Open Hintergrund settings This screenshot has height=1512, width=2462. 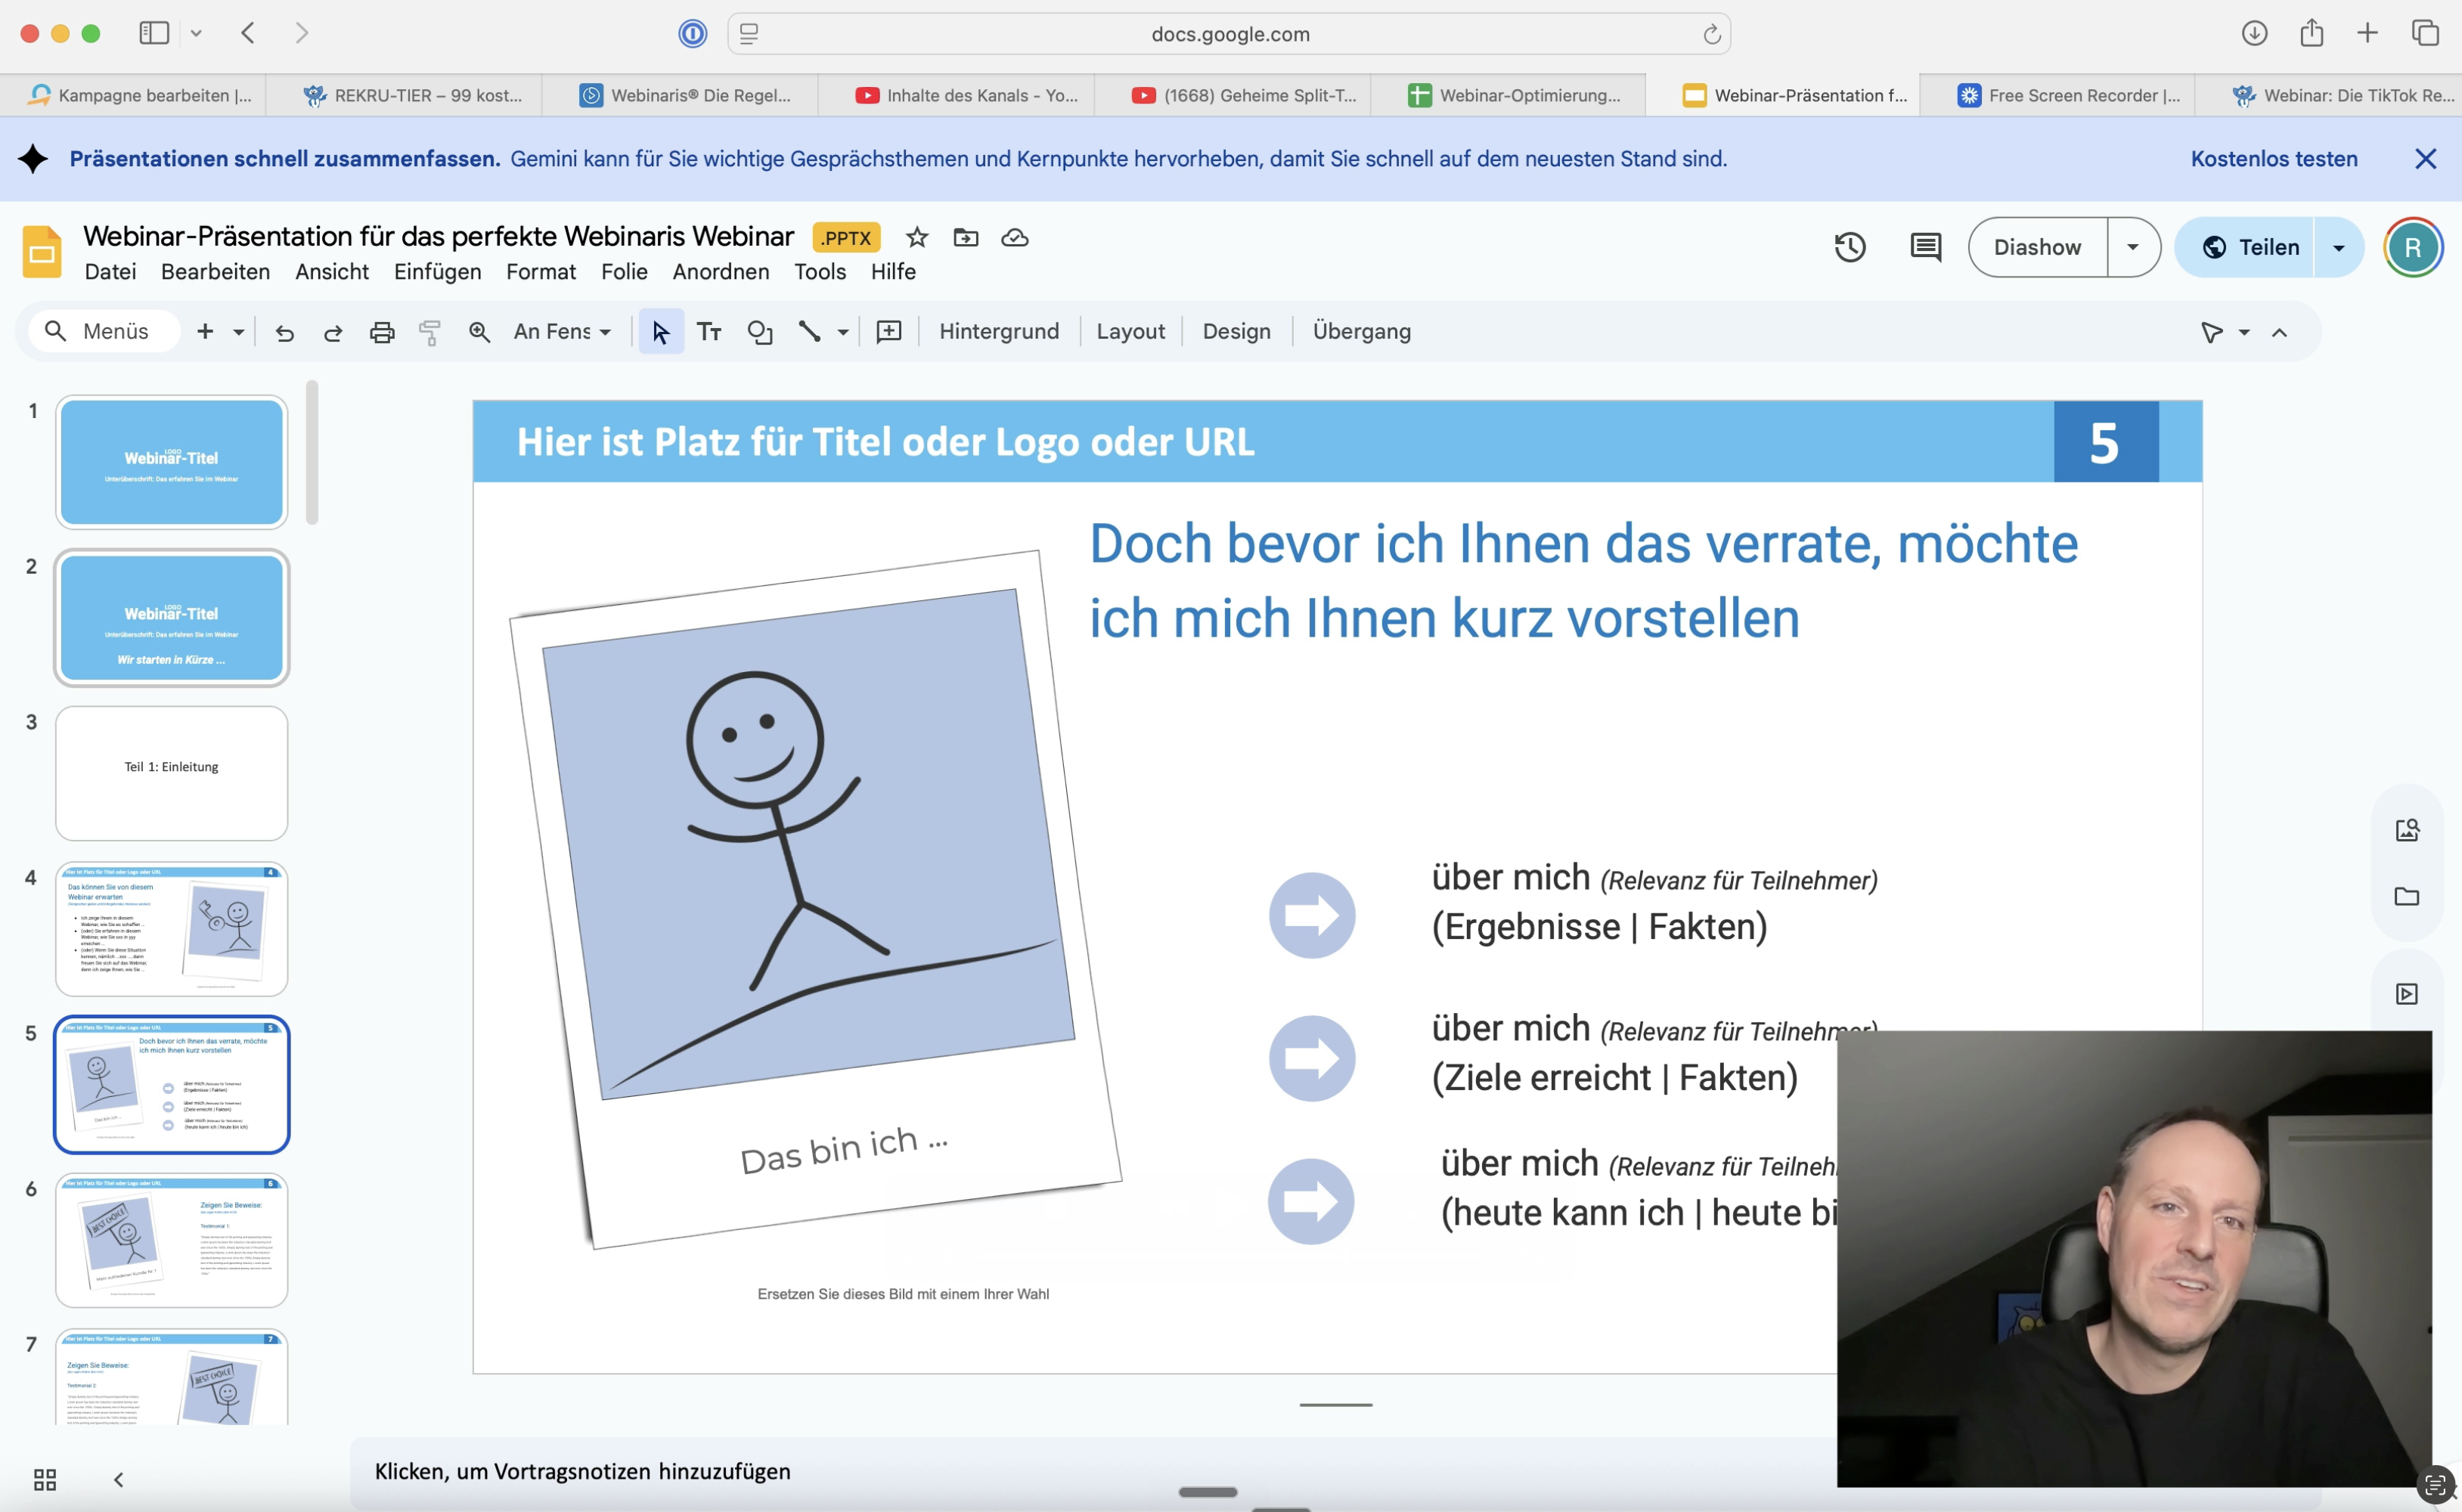[x=999, y=332]
